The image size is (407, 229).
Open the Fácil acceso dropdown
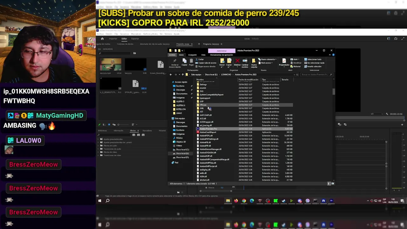point(266,63)
